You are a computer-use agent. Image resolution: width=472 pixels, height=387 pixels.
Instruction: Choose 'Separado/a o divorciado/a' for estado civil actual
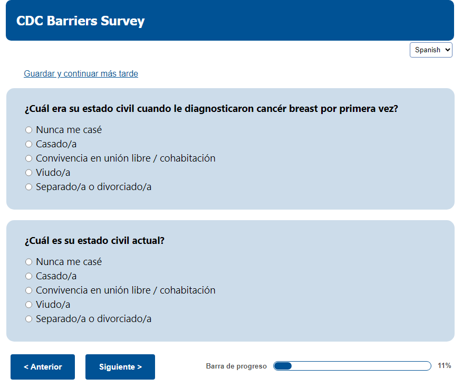pyautogui.click(x=29, y=319)
